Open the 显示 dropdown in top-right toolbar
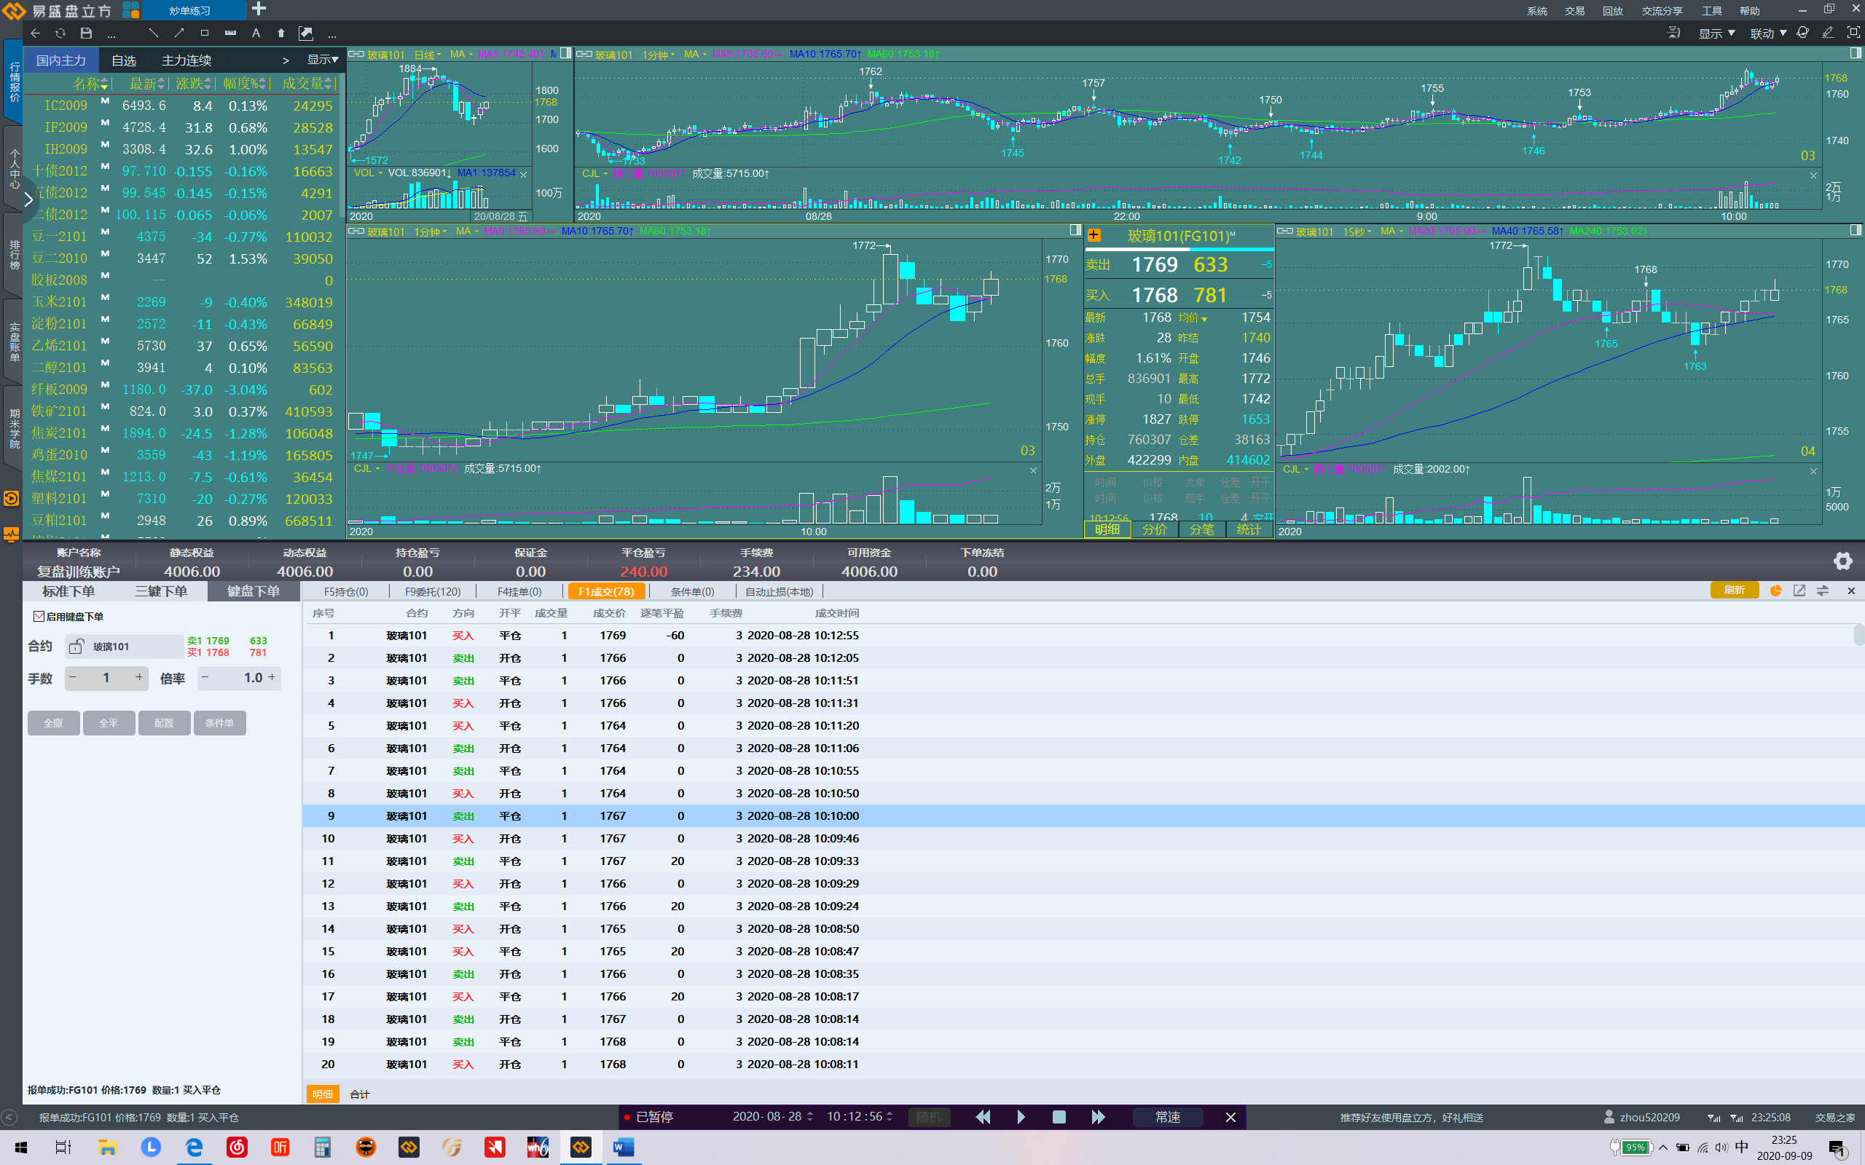This screenshot has width=1865, height=1165. pyautogui.click(x=1716, y=33)
